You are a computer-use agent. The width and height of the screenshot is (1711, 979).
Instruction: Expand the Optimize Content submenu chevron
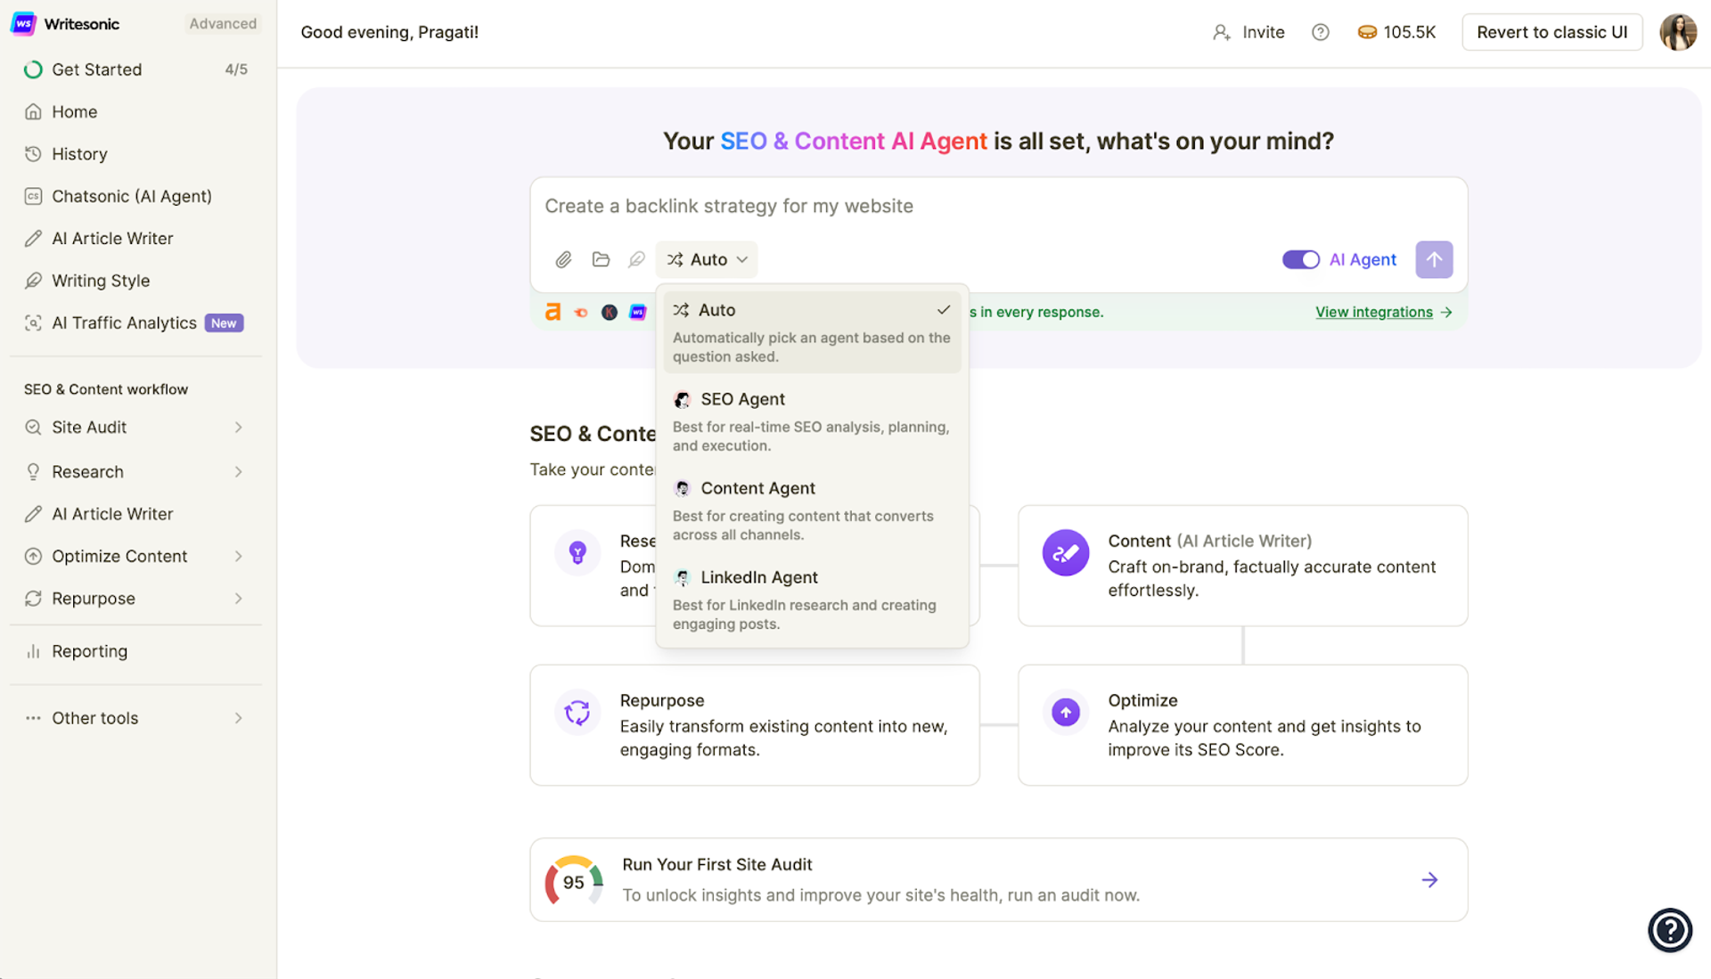(x=239, y=557)
